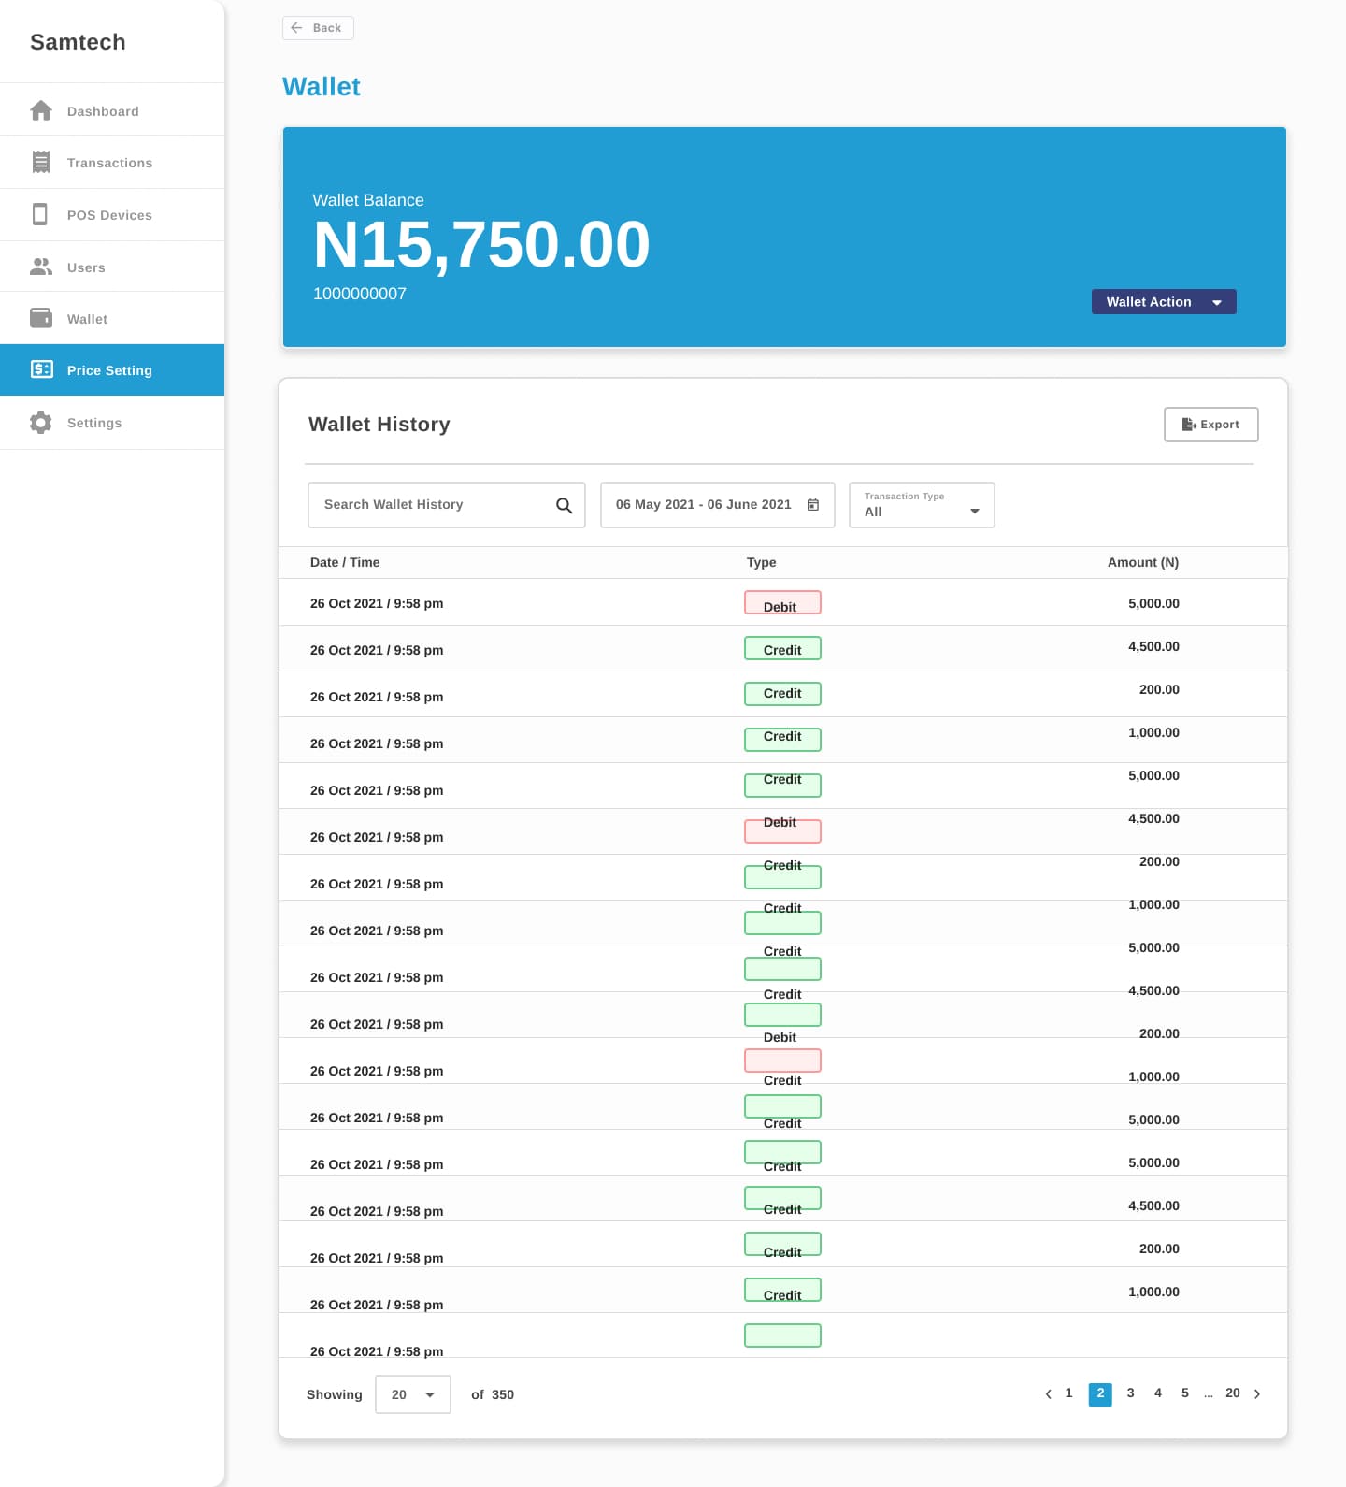The height and width of the screenshot is (1487, 1346).
Task: Click the wallet account number 1000000007
Action: click(x=360, y=294)
